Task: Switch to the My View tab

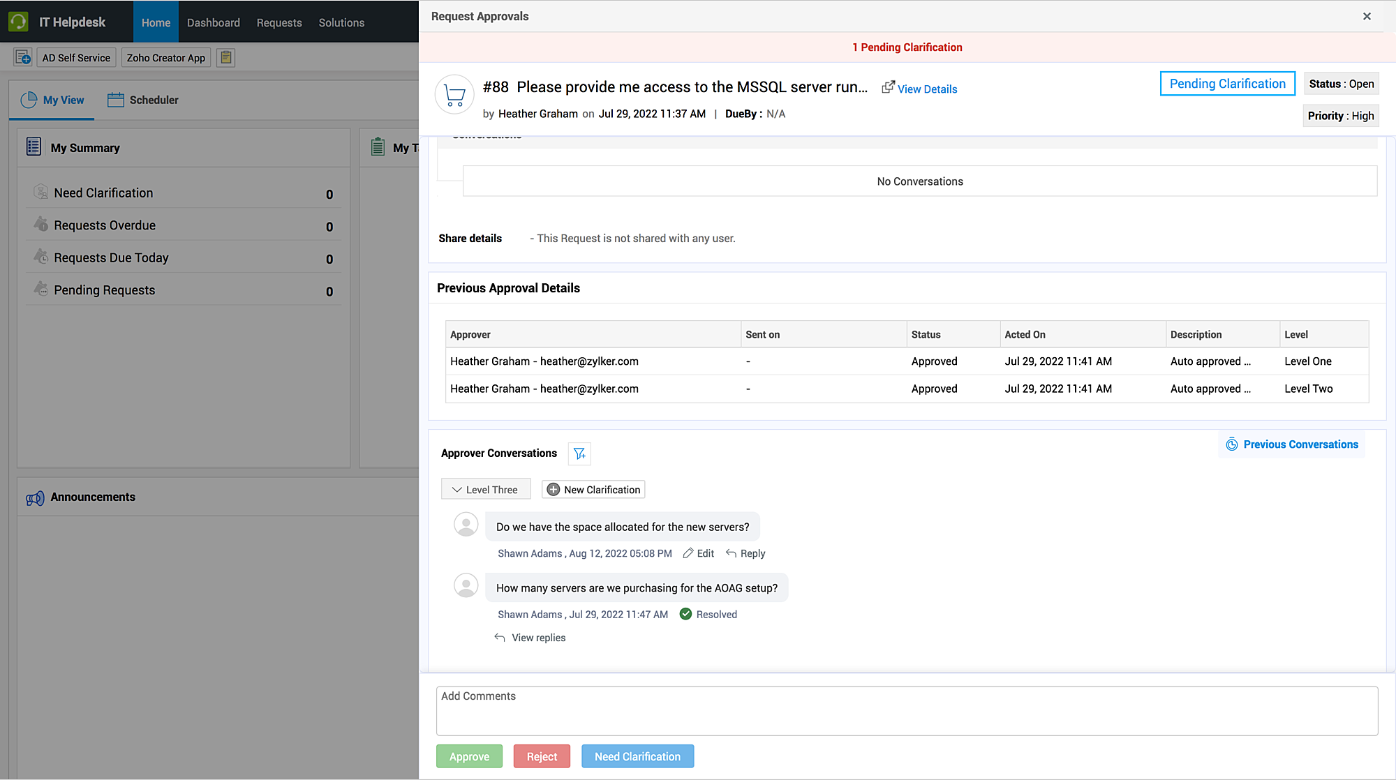Action: point(52,100)
